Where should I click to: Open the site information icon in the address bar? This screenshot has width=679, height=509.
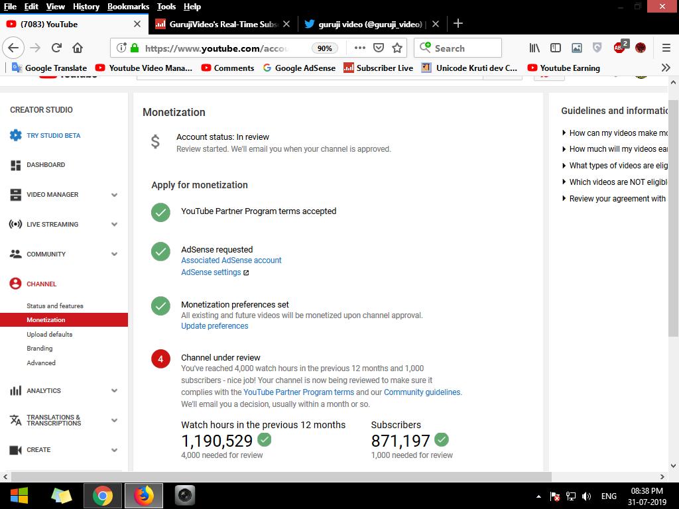[122, 48]
